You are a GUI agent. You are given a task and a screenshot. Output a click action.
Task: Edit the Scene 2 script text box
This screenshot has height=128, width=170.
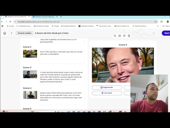[x=62, y=57]
